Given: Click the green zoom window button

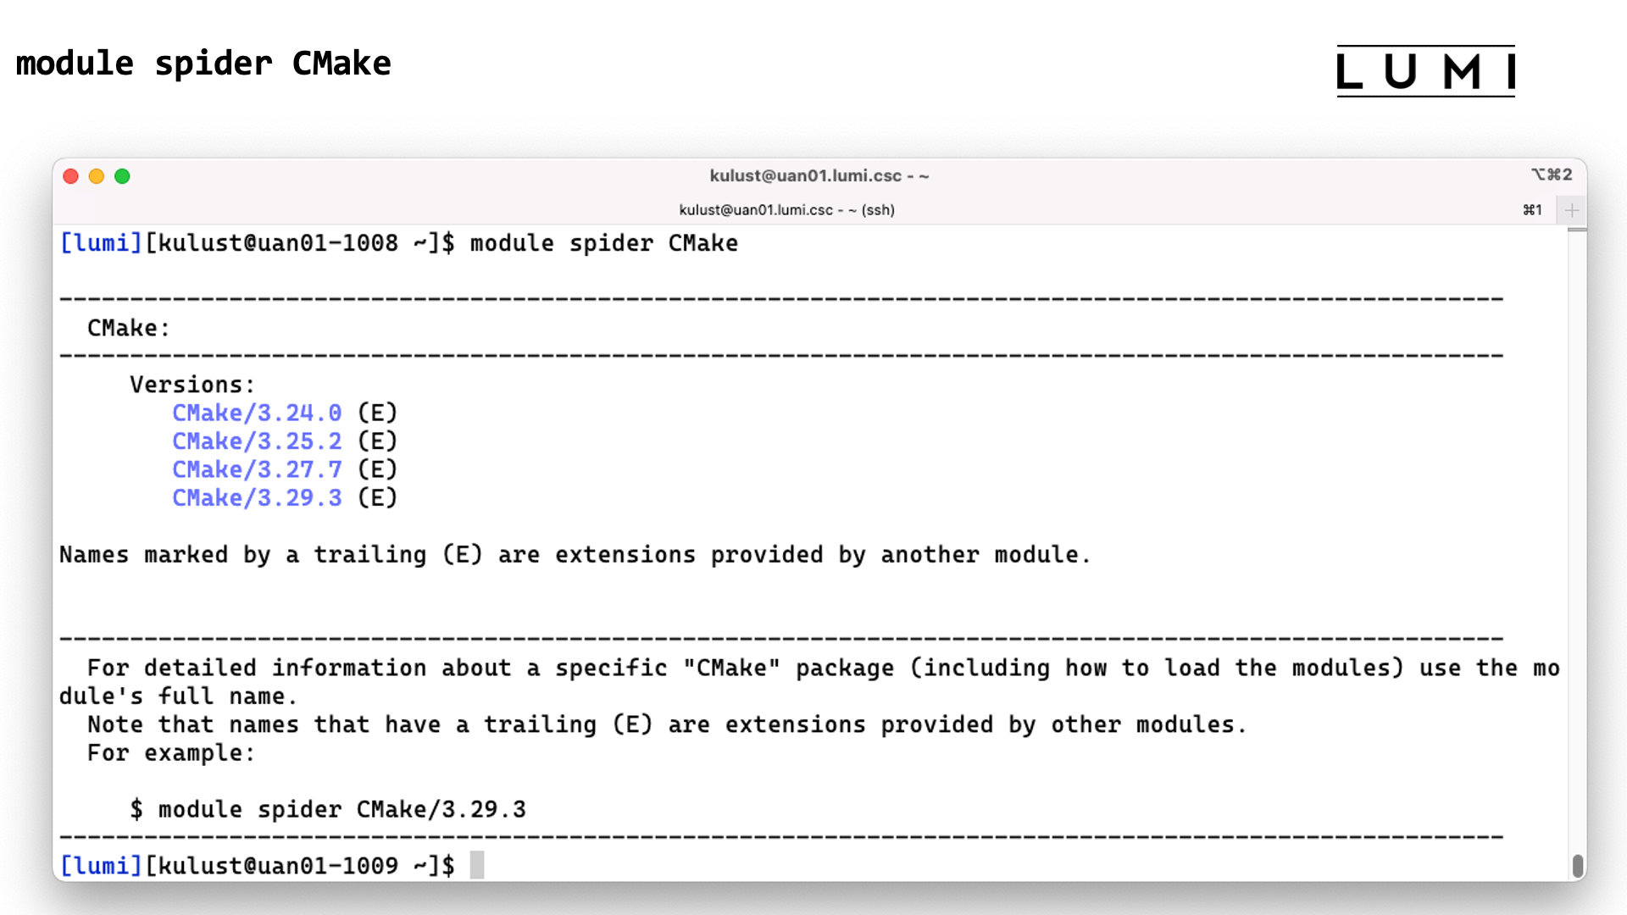Looking at the screenshot, I should 122,176.
